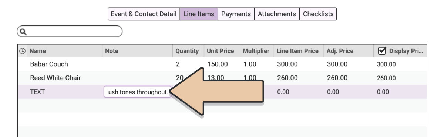The width and height of the screenshot is (444, 137).
Task: Sort by the Name column header
Action: pos(38,51)
